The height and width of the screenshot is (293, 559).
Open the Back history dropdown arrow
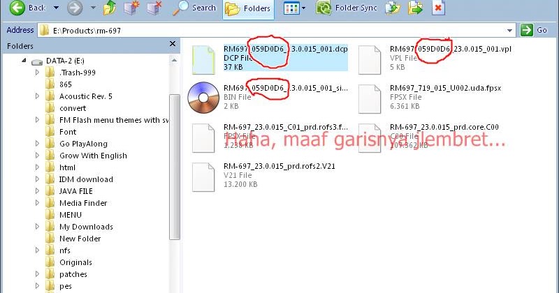point(57,8)
